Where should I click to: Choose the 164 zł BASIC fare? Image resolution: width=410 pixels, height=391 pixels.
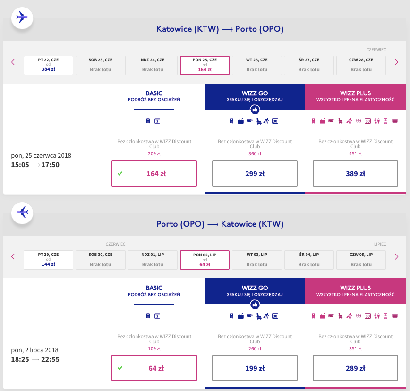tap(154, 173)
